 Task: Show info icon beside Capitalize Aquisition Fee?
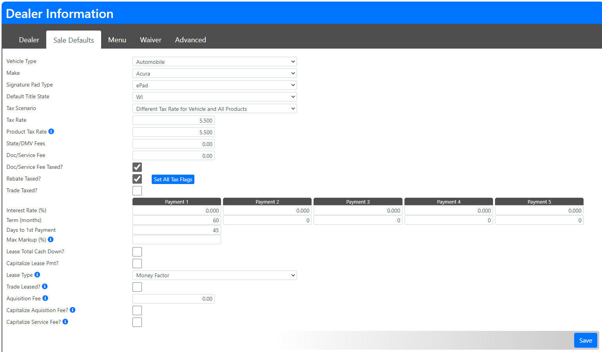click(73, 310)
